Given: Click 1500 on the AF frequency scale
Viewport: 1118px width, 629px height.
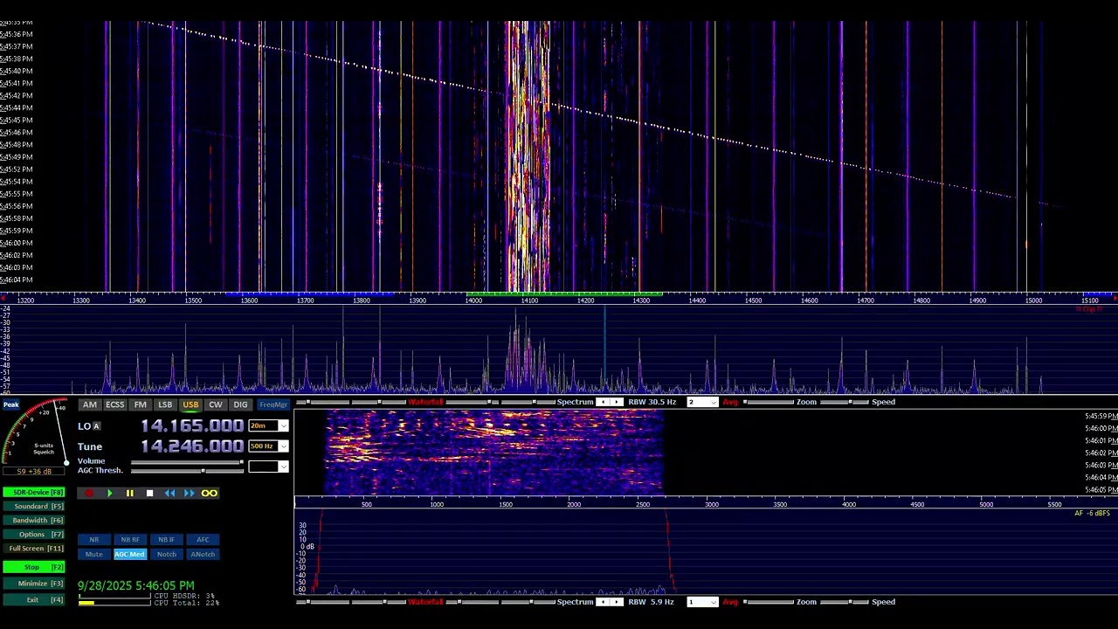Looking at the screenshot, I should point(505,504).
